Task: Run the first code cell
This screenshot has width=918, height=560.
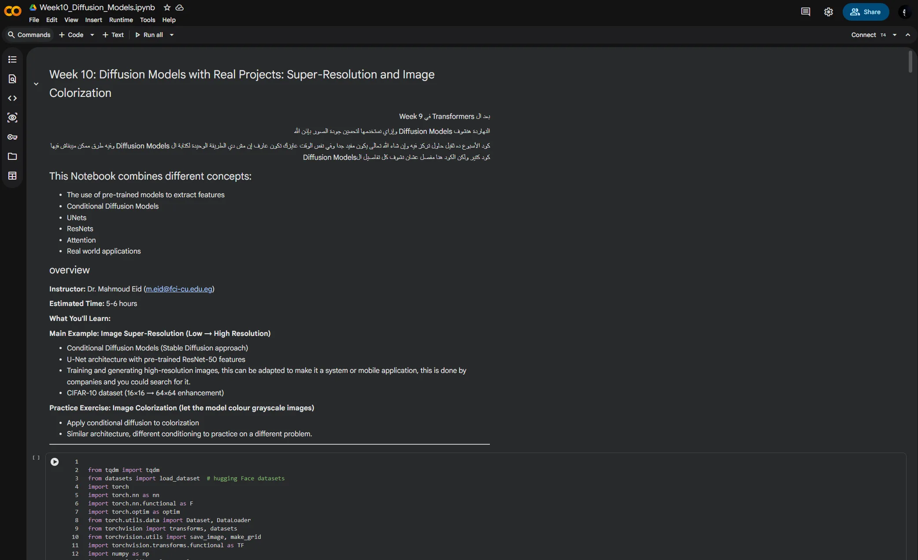Action: click(x=55, y=462)
